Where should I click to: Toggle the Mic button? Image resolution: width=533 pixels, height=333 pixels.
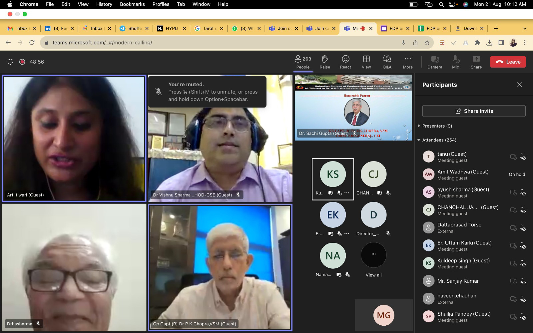(x=455, y=62)
